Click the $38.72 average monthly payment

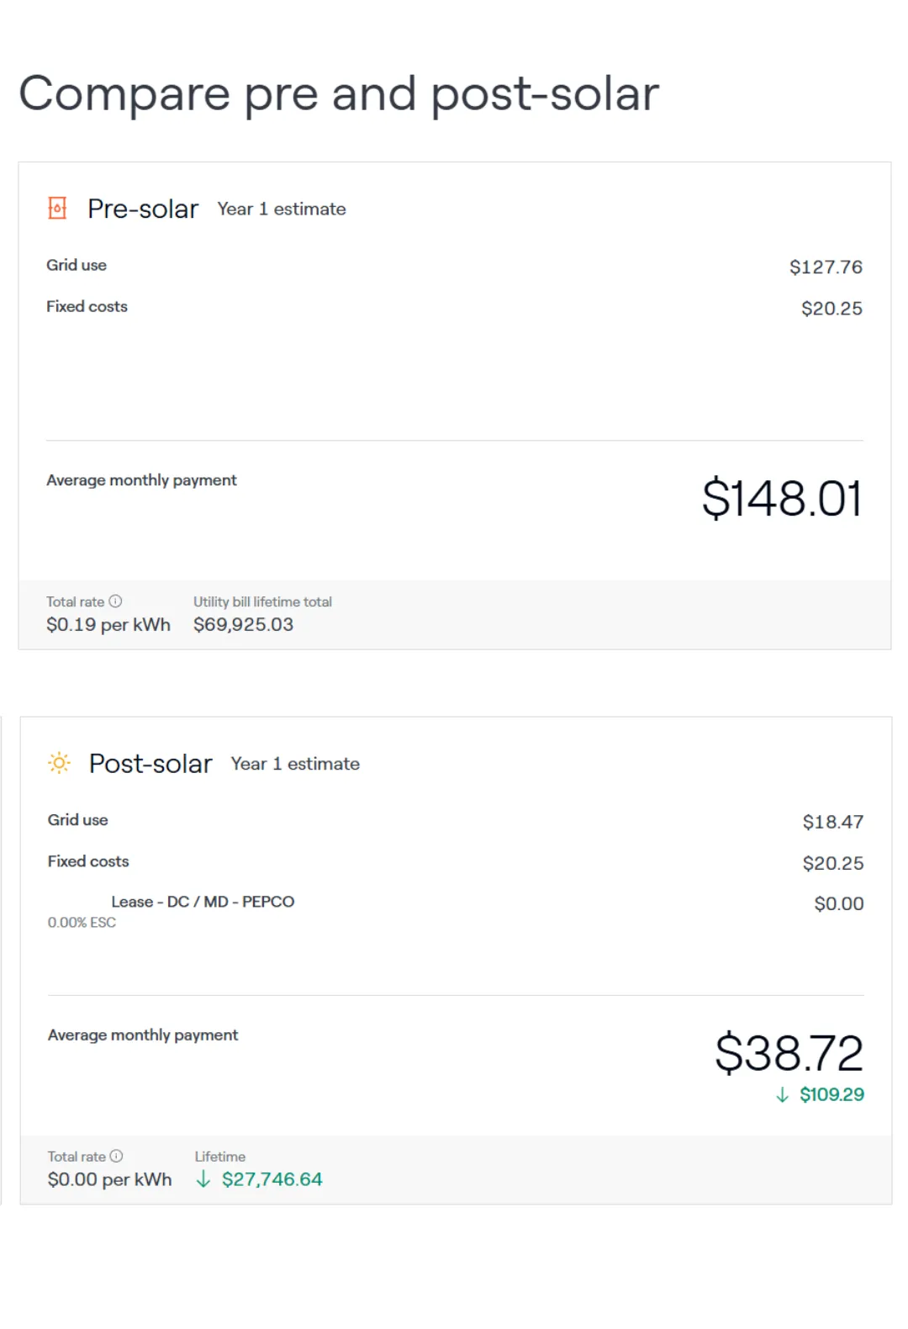tap(789, 1052)
